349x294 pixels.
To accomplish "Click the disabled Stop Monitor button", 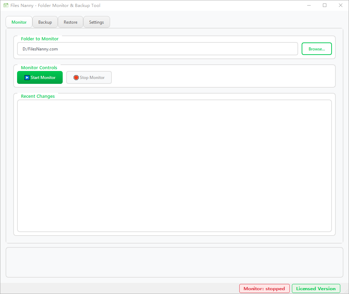I will click(89, 77).
